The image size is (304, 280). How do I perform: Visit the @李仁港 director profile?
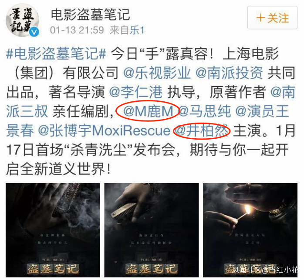point(136,92)
